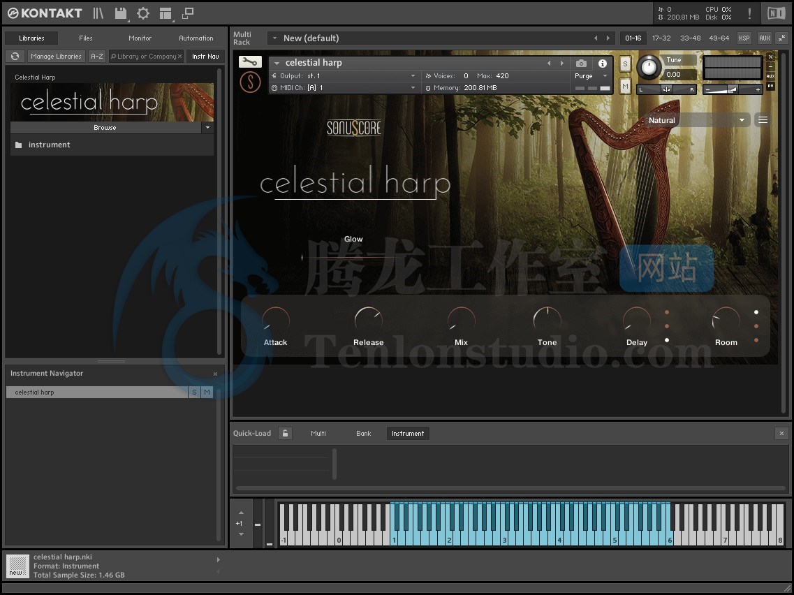
Task: Select the bottom Delay option dot
Action: pyautogui.click(x=667, y=340)
